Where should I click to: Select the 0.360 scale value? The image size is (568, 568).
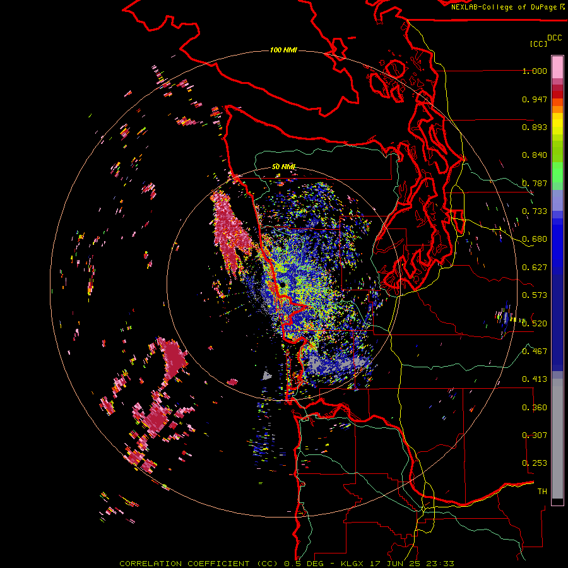tap(535, 408)
